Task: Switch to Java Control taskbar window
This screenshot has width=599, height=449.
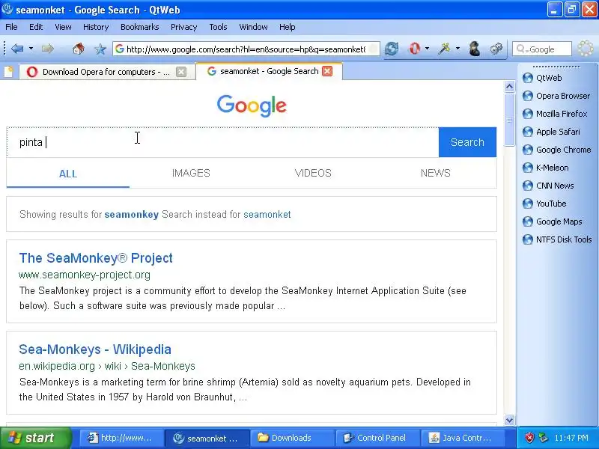Action: pos(461,438)
